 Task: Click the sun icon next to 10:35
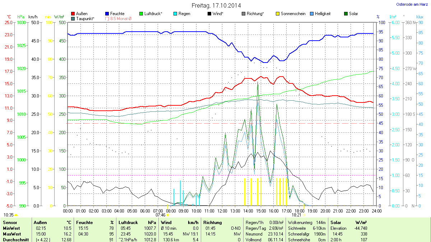(16, 215)
